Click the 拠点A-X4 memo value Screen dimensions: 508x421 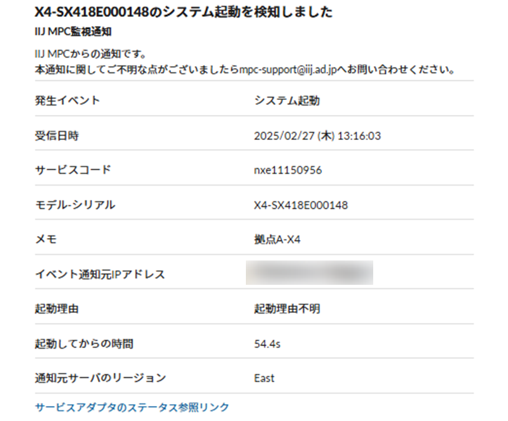coord(278,239)
